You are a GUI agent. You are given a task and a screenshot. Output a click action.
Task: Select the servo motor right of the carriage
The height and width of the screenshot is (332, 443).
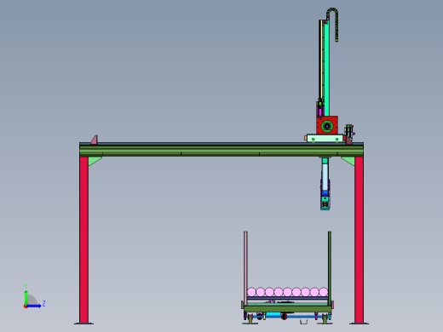349,132
